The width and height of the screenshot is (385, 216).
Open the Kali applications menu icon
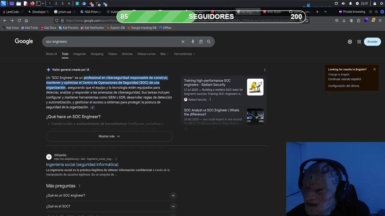coord(4,4)
